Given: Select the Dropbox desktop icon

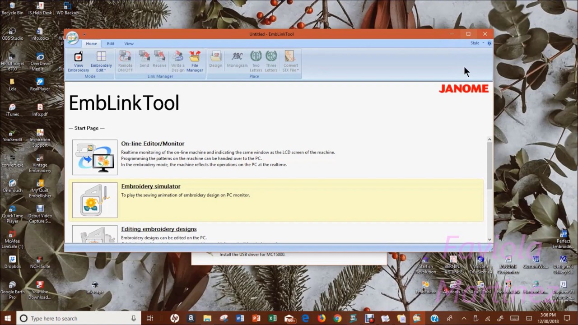Looking at the screenshot, I should click(12, 262).
